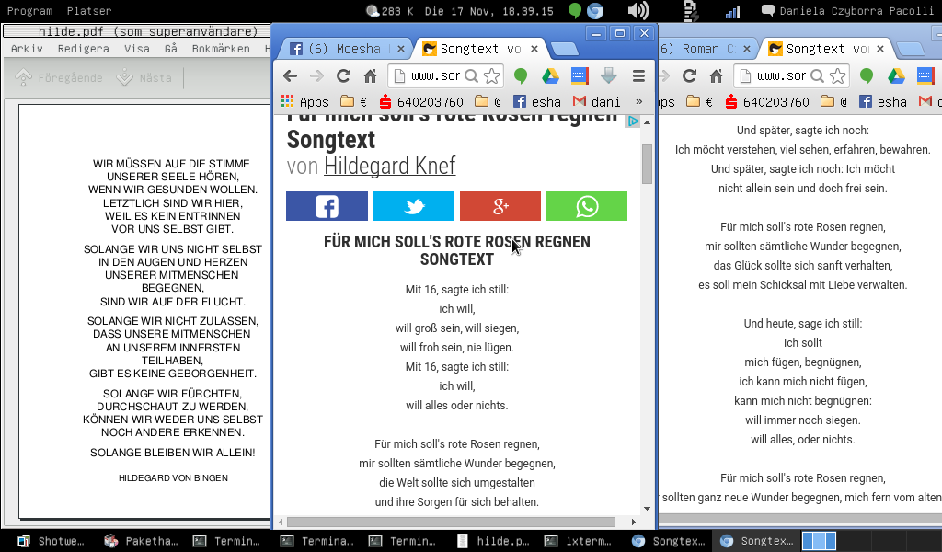942x552 pixels.
Task: Reload the page in the back Chrome window
Action: [x=690, y=75]
